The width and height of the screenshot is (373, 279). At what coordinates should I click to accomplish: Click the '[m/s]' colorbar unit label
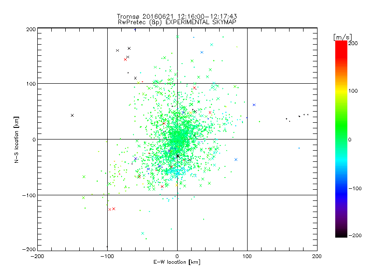point(343,37)
